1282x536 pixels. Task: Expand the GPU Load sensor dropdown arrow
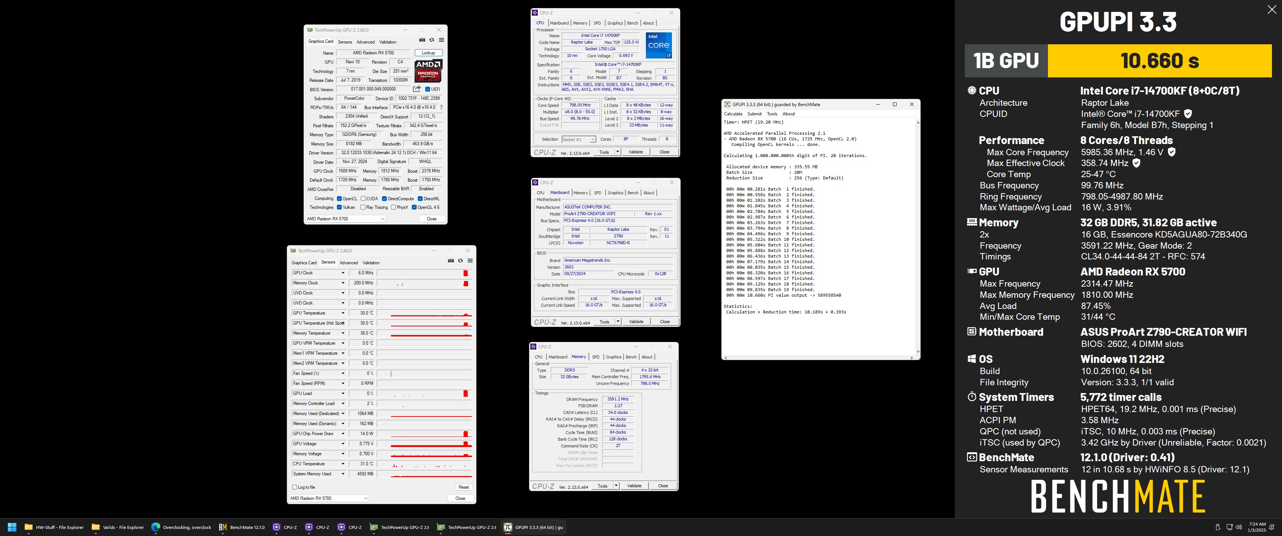[x=342, y=393]
